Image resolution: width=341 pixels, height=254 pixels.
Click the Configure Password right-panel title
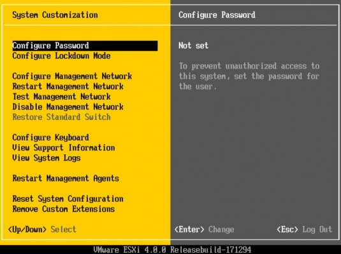217,15
